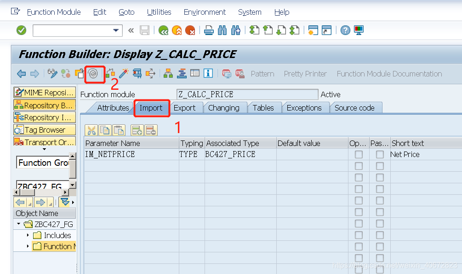The width and height of the screenshot is (462, 274).
Task: Create a new session icon
Action: click(x=313, y=30)
